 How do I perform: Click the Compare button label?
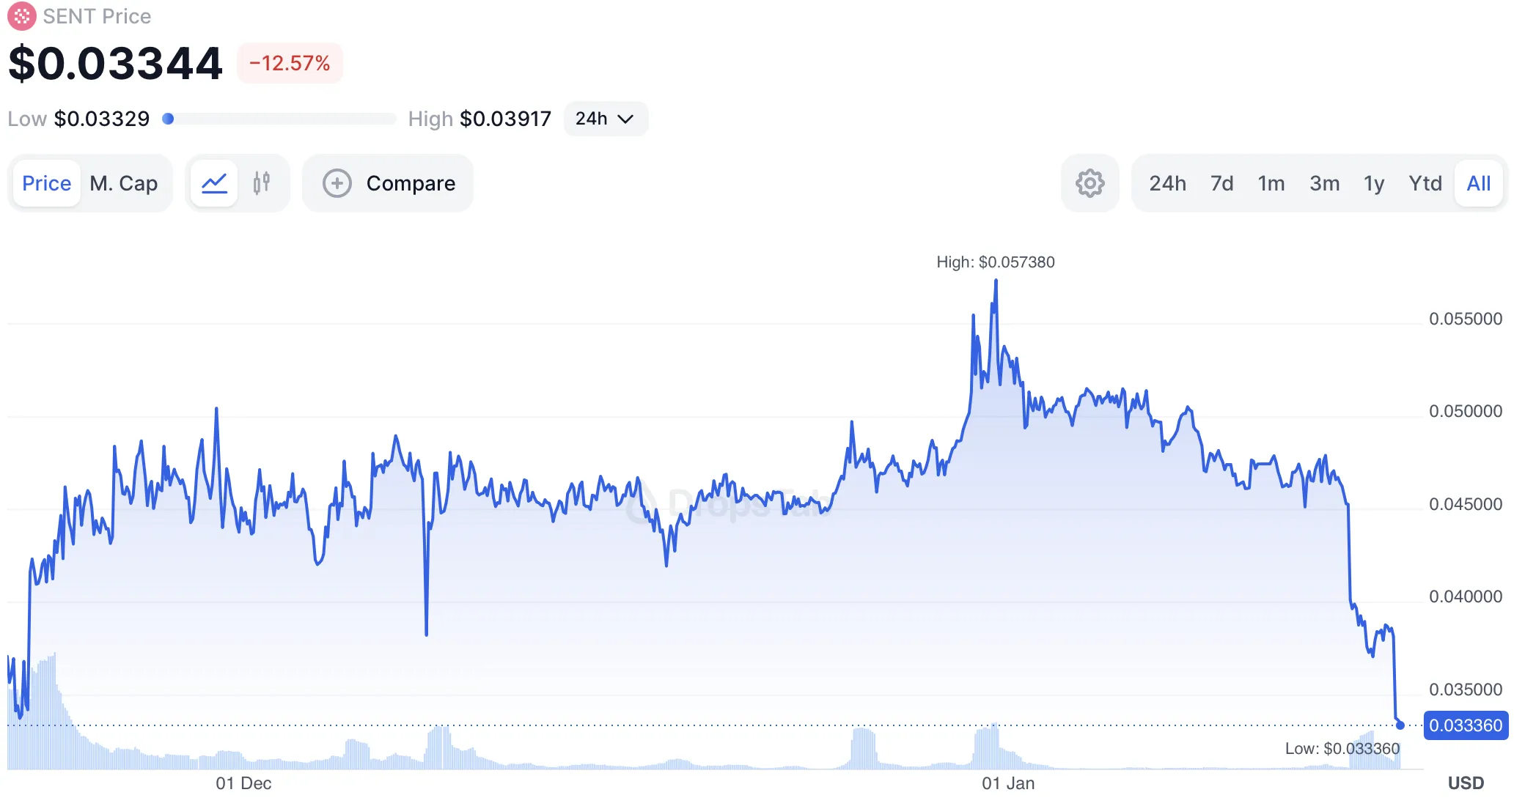(411, 183)
